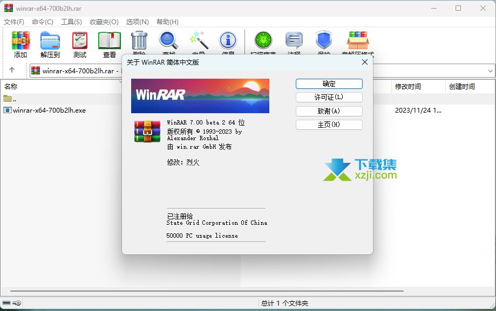
Task: Click the SFX self-extracting box icon
Action: click(358, 40)
